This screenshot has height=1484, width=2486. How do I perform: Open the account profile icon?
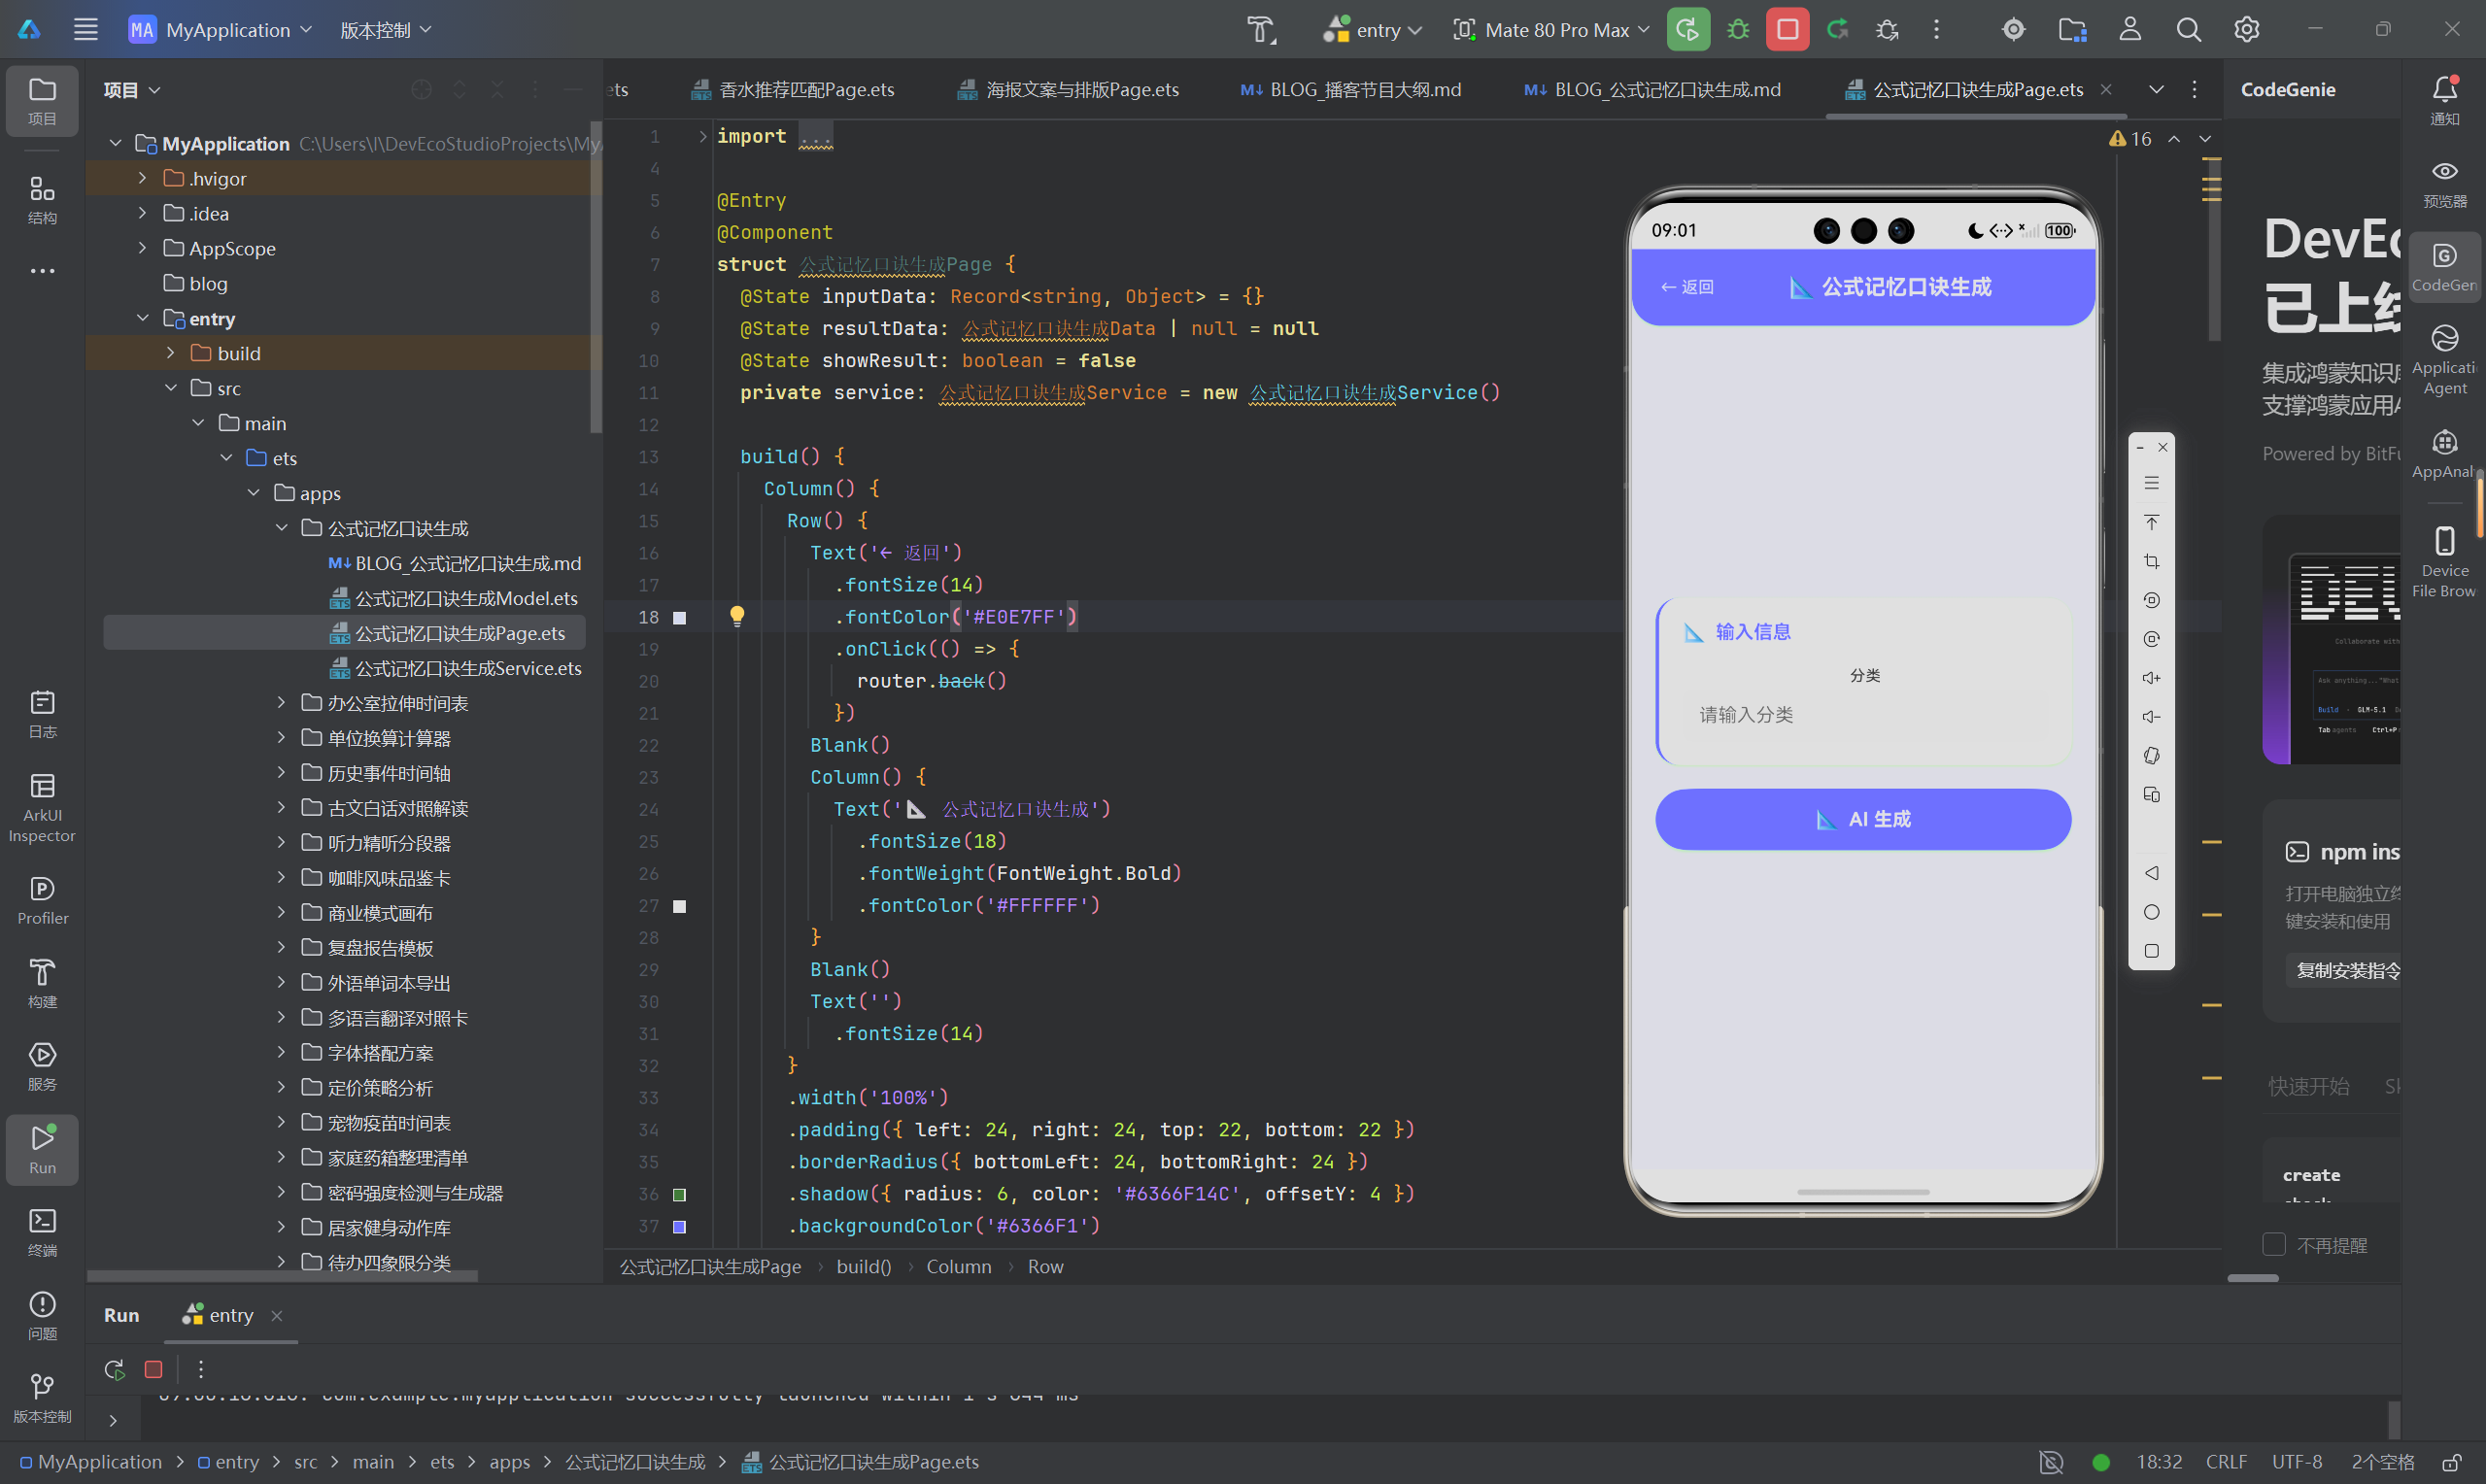coord(2130,29)
